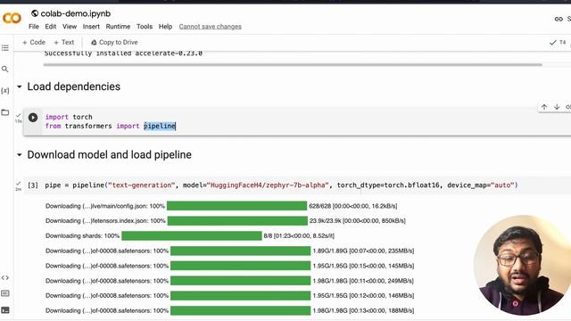Click the "import torch" code line
Viewport: 571px width, 321px height.
pyautogui.click(x=69, y=117)
